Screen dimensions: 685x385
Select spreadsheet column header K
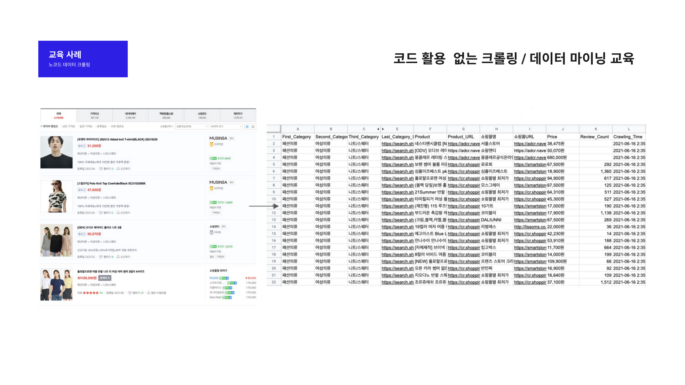tap(596, 129)
